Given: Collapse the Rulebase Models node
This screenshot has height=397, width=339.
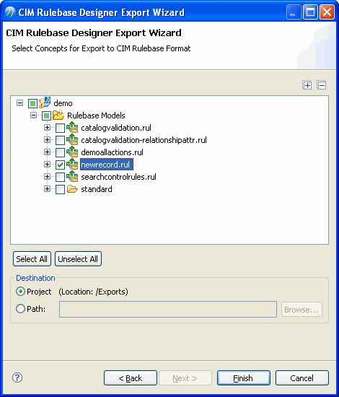Looking at the screenshot, I should click(33, 115).
